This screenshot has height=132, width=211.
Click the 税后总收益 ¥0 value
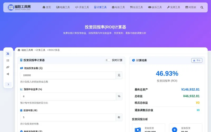pyautogui.click(x=198, y=103)
